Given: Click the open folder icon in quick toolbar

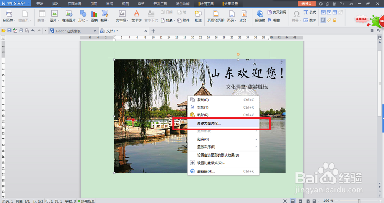Looking at the screenshot, I should pos(3,31).
